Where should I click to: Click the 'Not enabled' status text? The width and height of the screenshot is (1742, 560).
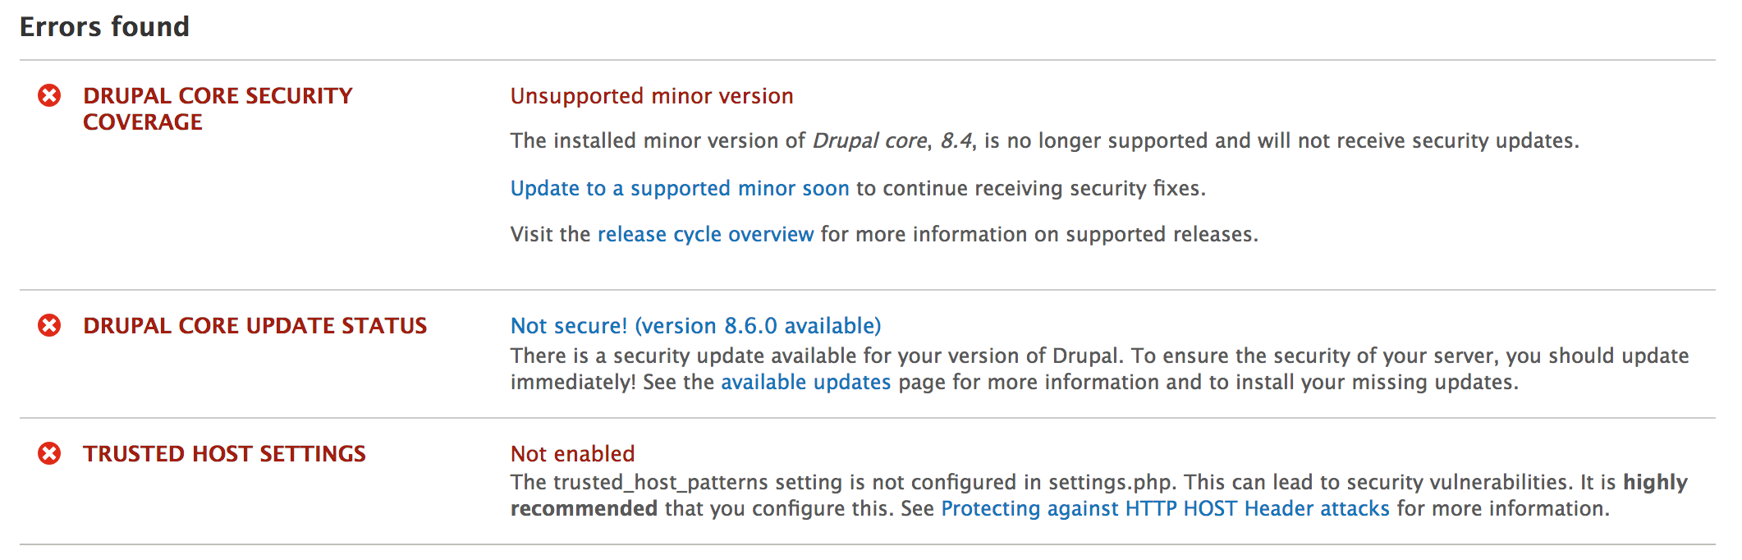click(572, 453)
